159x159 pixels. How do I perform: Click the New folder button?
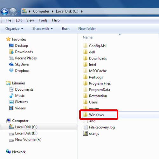(x=87, y=29)
